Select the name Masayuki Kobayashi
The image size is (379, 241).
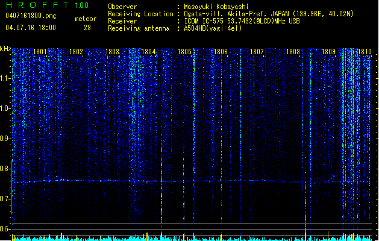(216, 7)
